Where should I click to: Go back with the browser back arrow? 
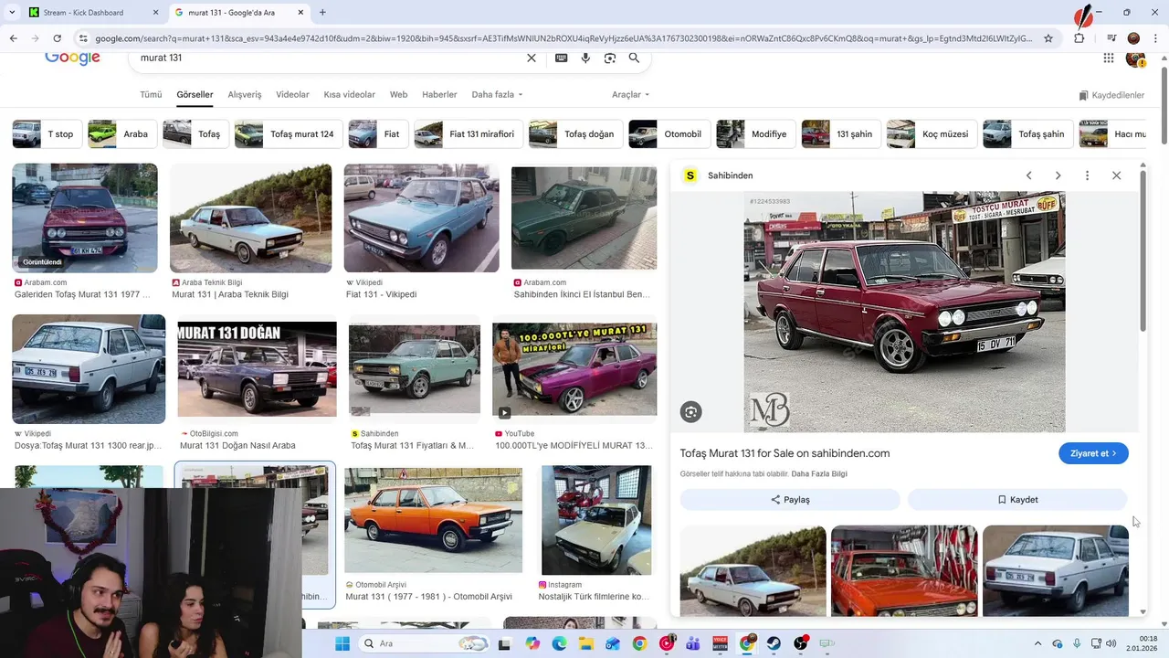tap(13, 38)
